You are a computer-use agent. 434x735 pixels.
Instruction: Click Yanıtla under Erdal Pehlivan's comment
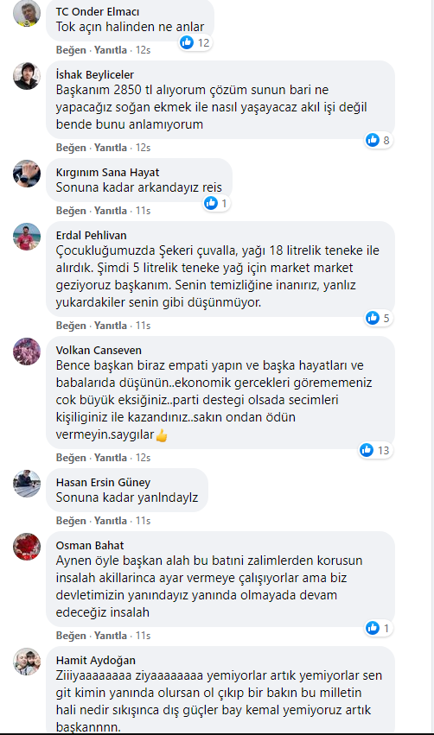(x=111, y=326)
